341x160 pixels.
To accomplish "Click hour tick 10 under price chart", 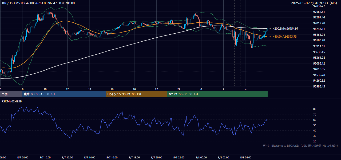I will pos(45,89).
